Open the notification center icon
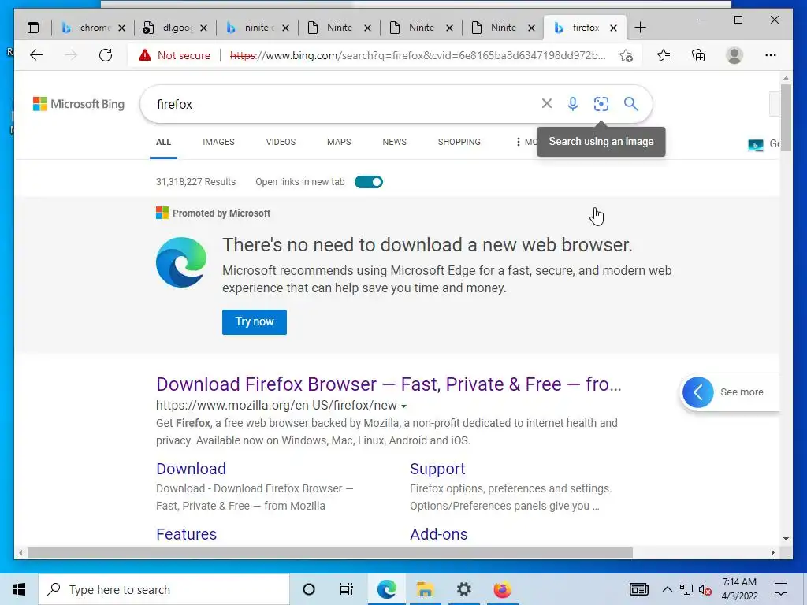Screen dimensions: 807x605 pyautogui.click(x=781, y=589)
